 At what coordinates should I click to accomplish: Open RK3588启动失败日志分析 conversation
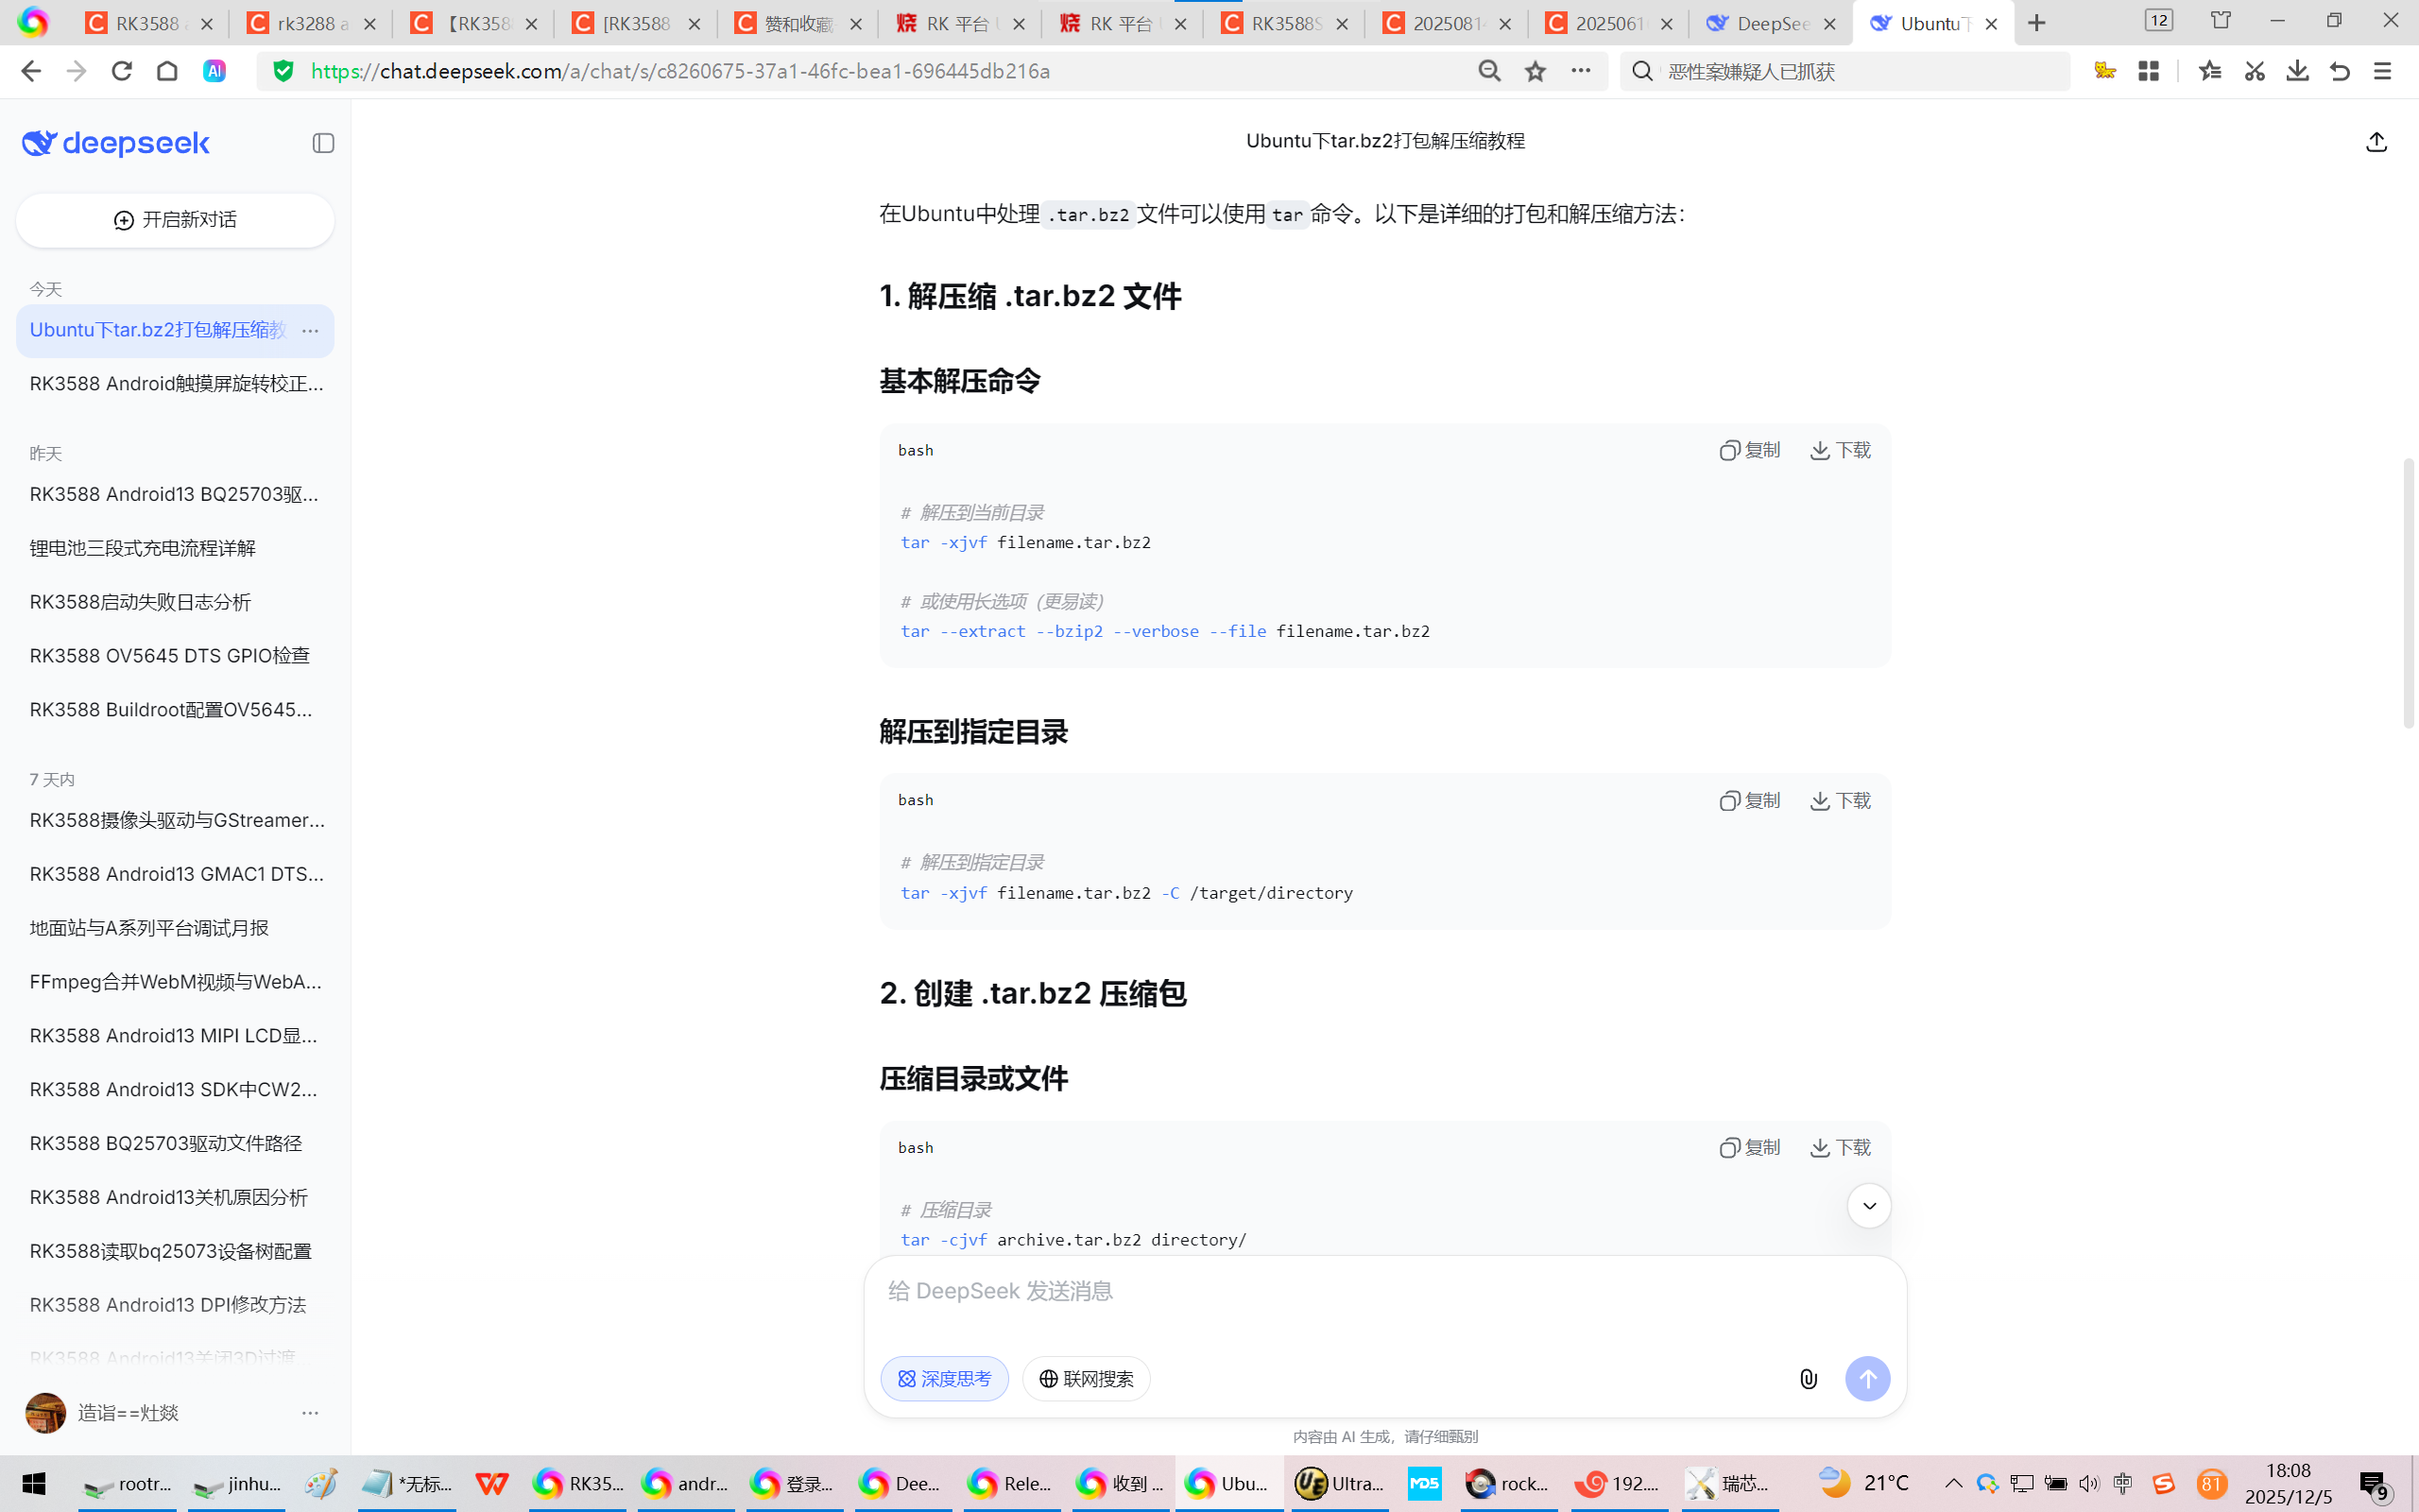(140, 602)
